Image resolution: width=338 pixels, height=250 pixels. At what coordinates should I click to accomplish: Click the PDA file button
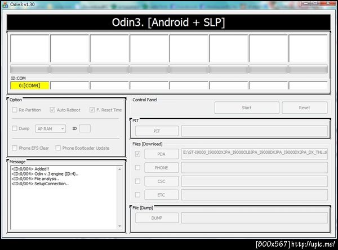162,154
